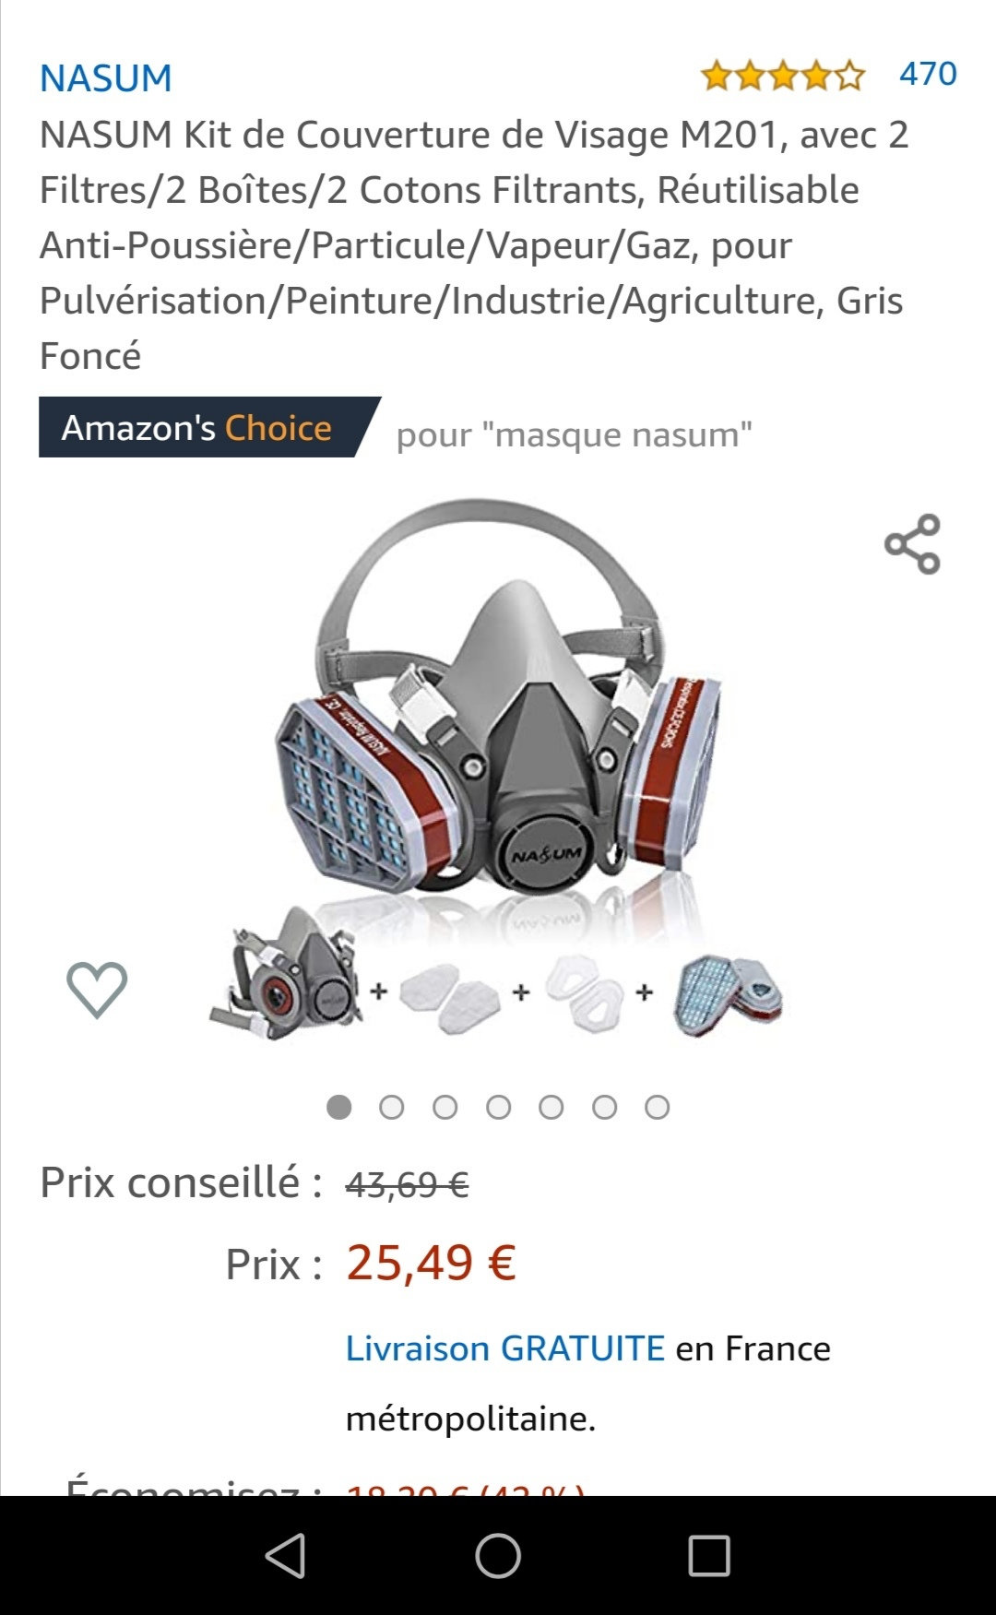
Task: Add product to wishlist with heart icon
Action: [97, 990]
